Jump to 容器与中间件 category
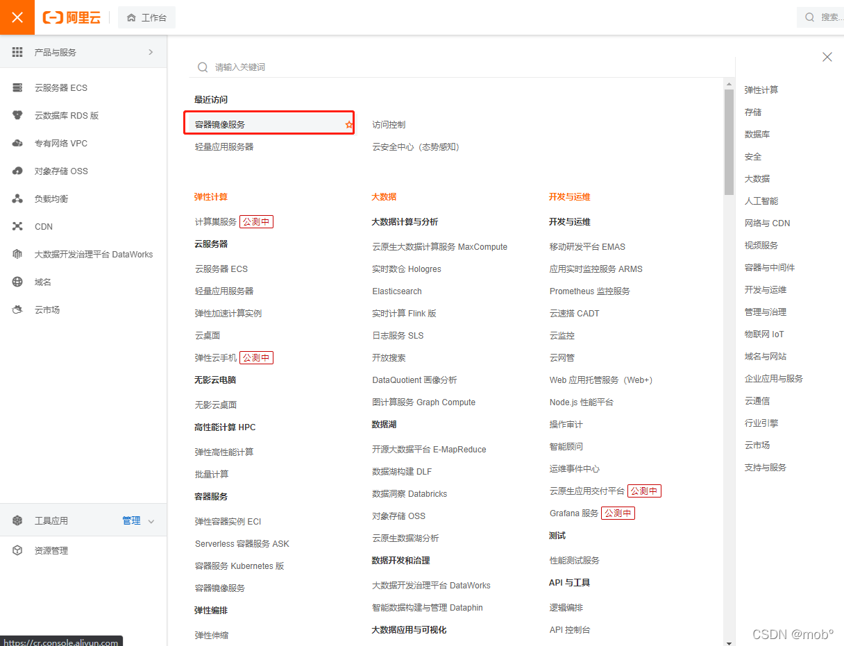 (770, 268)
